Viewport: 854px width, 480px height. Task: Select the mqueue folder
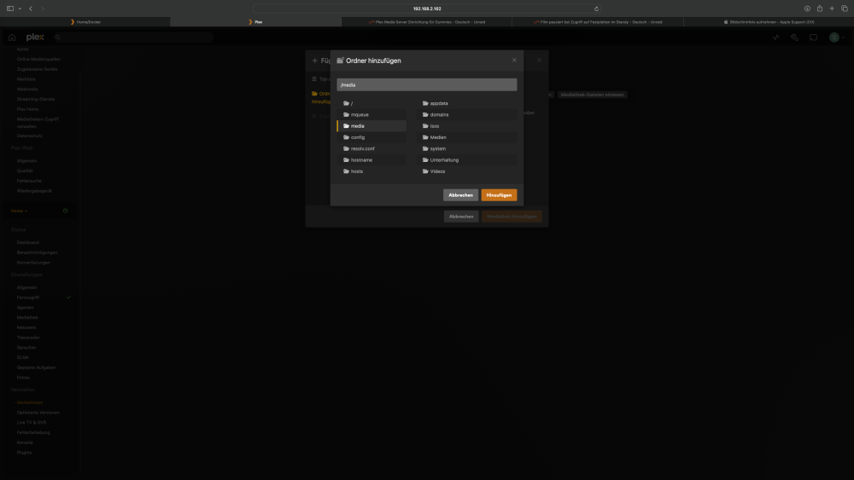(371, 115)
